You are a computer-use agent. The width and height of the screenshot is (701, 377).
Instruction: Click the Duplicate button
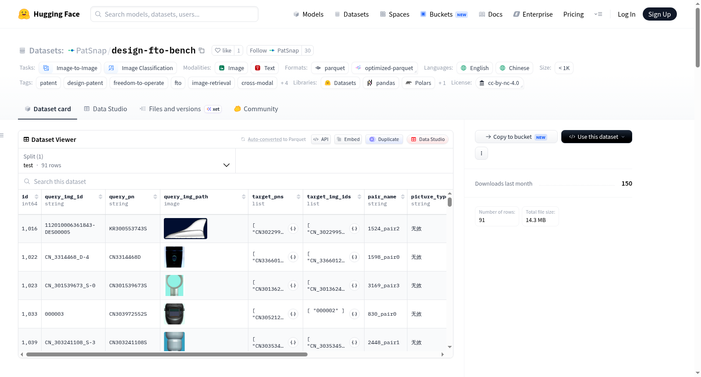[x=384, y=139]
